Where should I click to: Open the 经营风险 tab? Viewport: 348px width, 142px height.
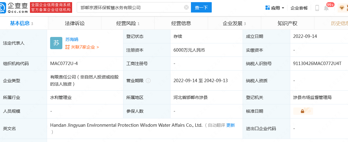click(128, 23)
